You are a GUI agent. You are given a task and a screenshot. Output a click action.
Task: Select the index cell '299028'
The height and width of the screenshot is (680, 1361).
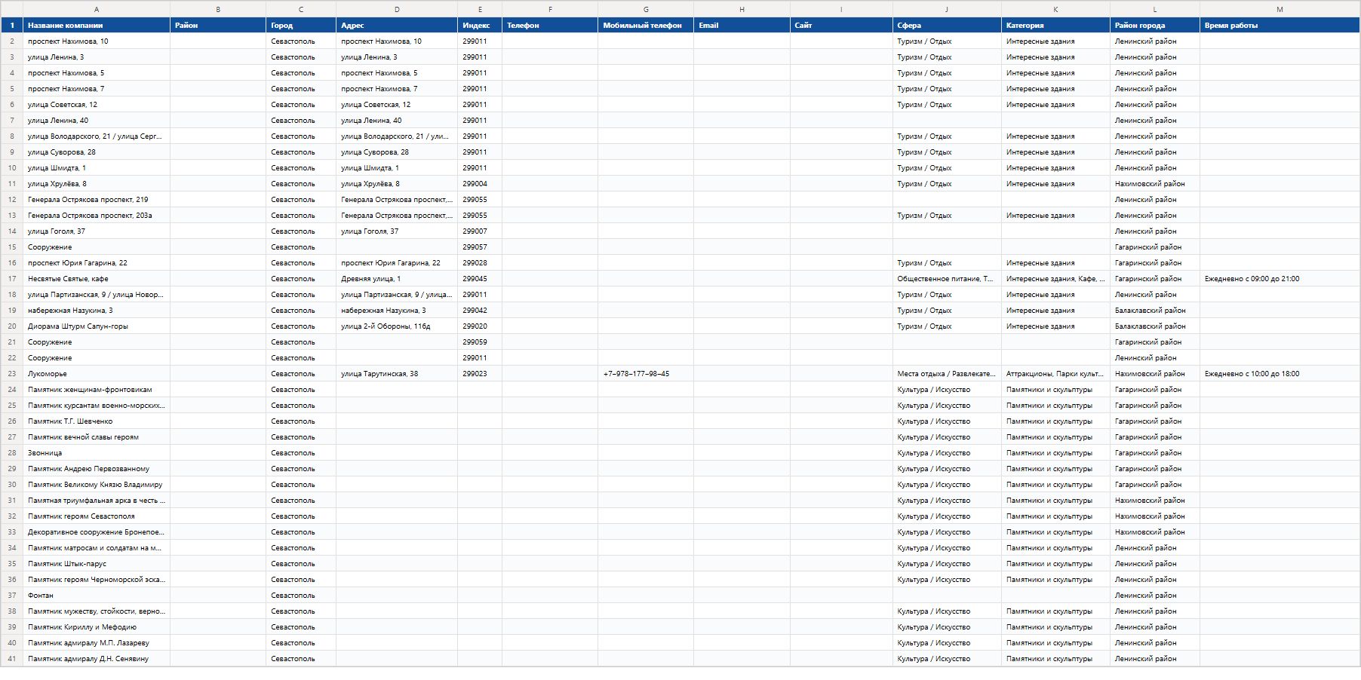click(480, 263)
